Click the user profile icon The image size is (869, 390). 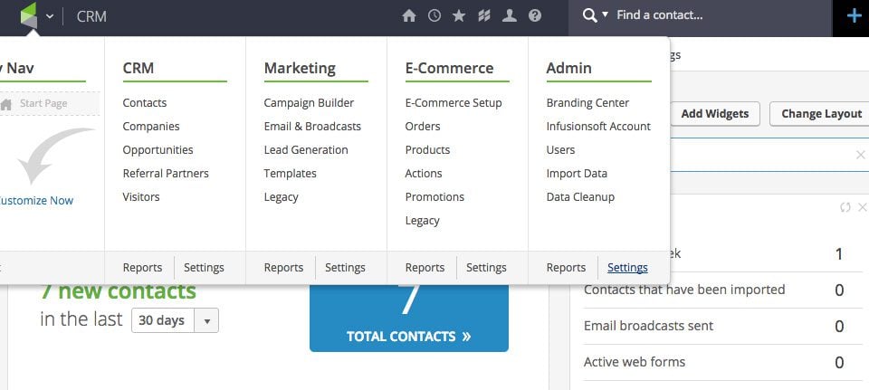pyautogui.click(x=510, y=15)
